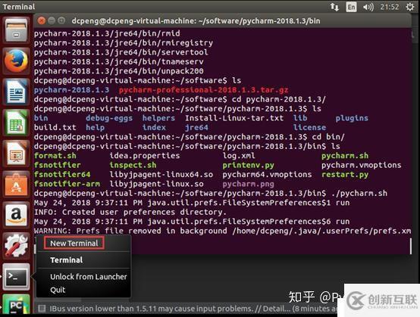Open the session gear menu
420x317 pixels.
(x=410, y=7)
